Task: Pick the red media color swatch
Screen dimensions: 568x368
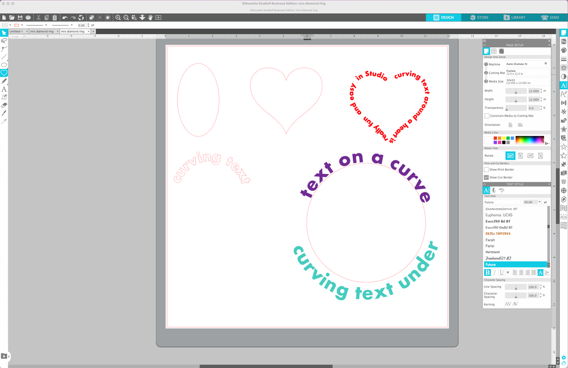Action: click(495, 138)
